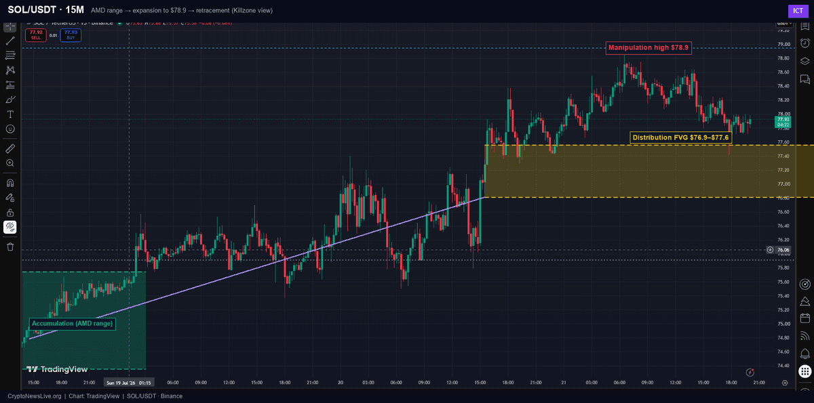This screenshot has height=403, width=814.
Task: Open the target radar icon in right sidebar
Action: point(805,284)
